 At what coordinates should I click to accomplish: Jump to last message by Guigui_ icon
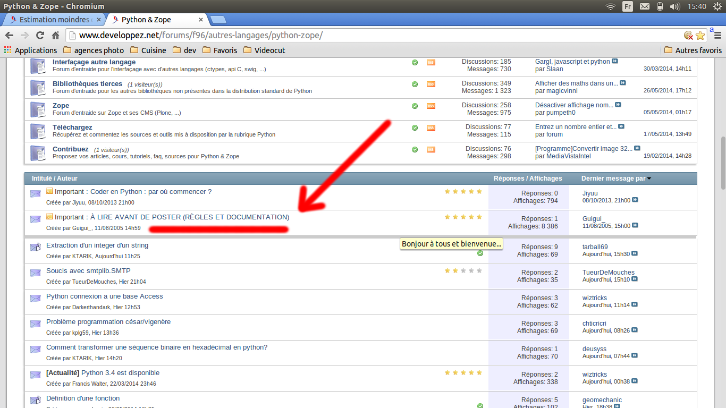(635, 226)
